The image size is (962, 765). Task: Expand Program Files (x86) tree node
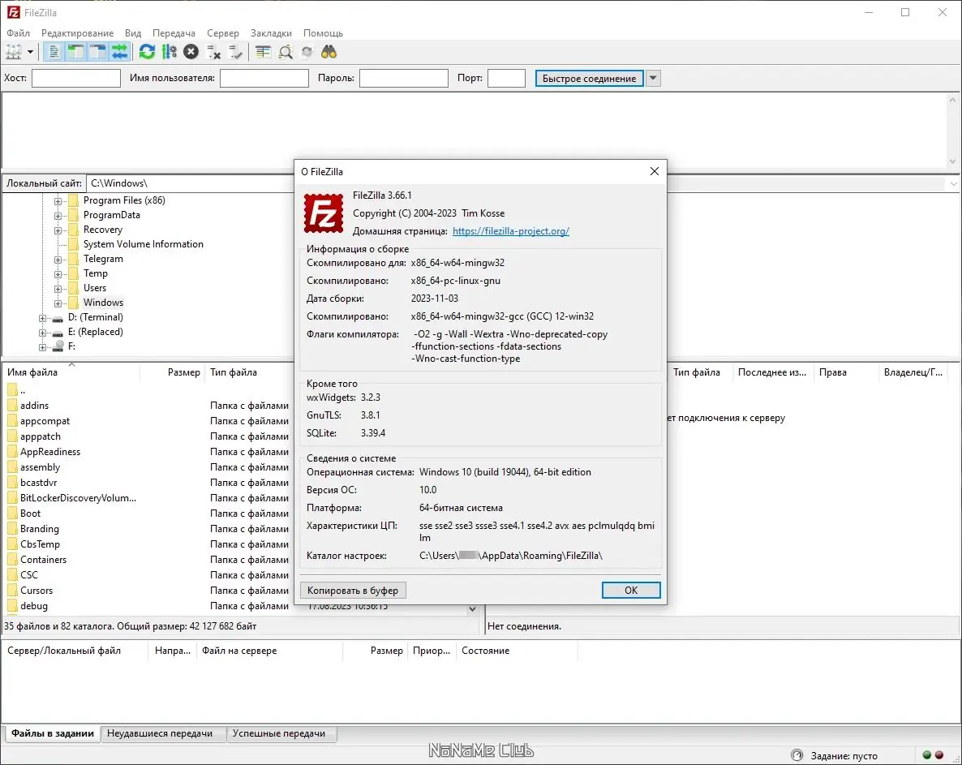point(58,201)
